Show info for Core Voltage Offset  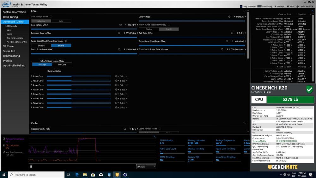[x=120, y=25]
